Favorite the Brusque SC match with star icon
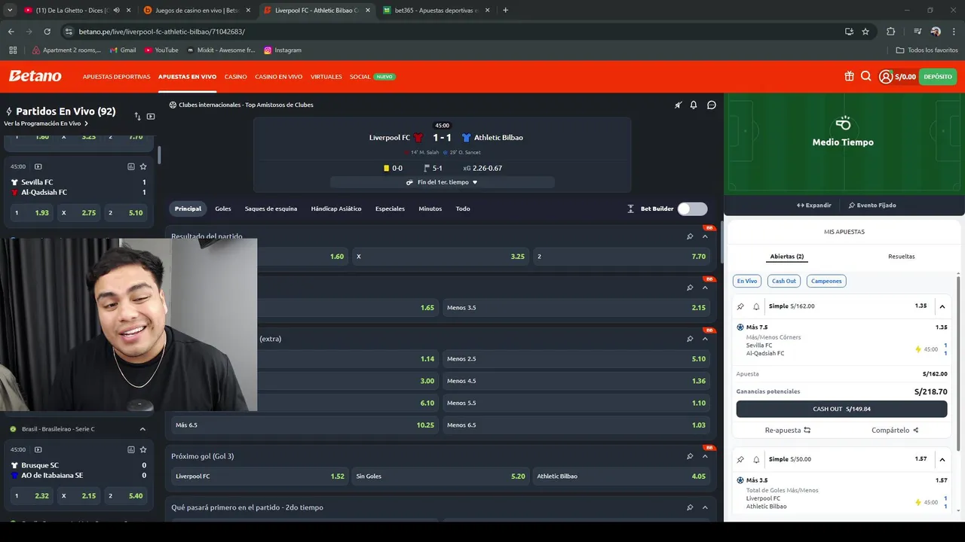This screenshot has width=965, height=542. pos(143,449)
